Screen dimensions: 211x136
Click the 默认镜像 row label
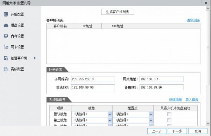[x=60, y=114]
